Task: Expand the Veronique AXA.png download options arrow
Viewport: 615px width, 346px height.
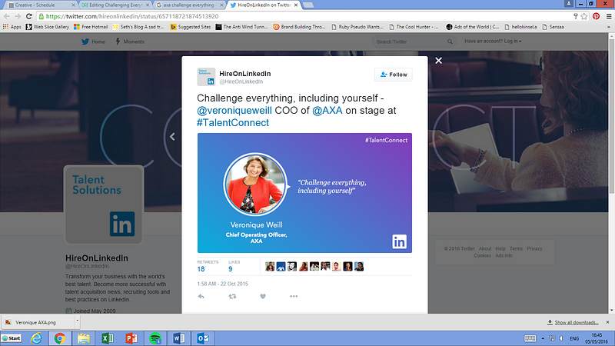Action: tap(78, 321)
